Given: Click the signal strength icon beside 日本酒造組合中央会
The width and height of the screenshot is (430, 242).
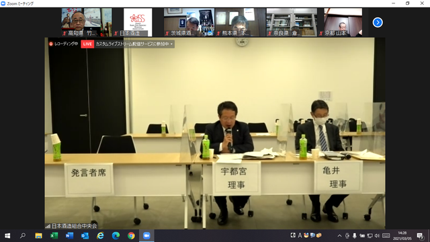Looking at the screenshot, I should click(48, 227).
